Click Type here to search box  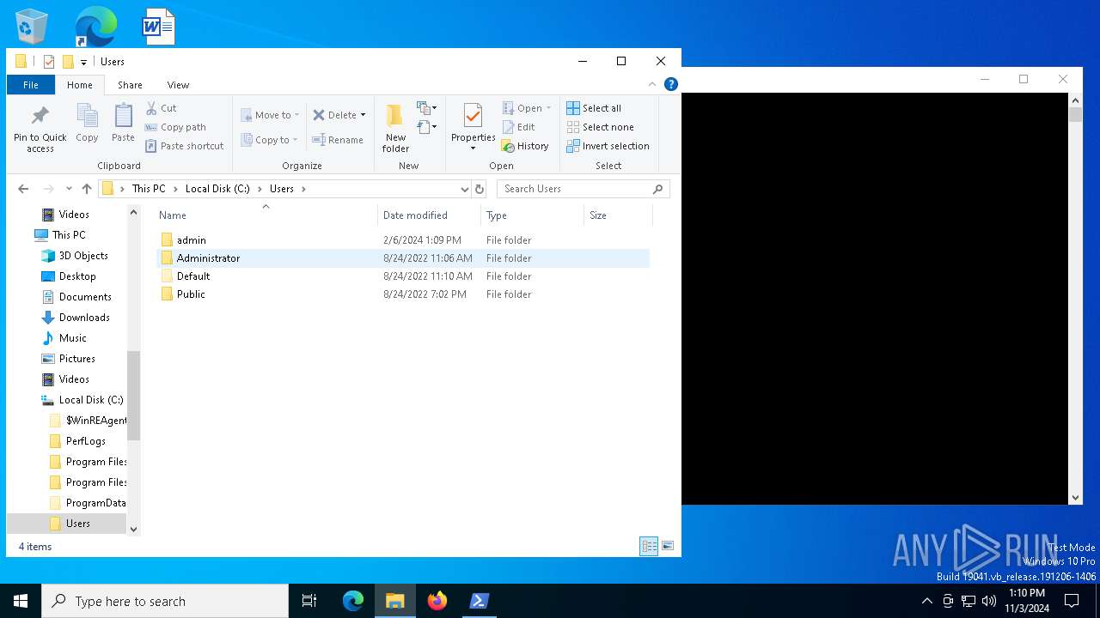tap(165, 601)
